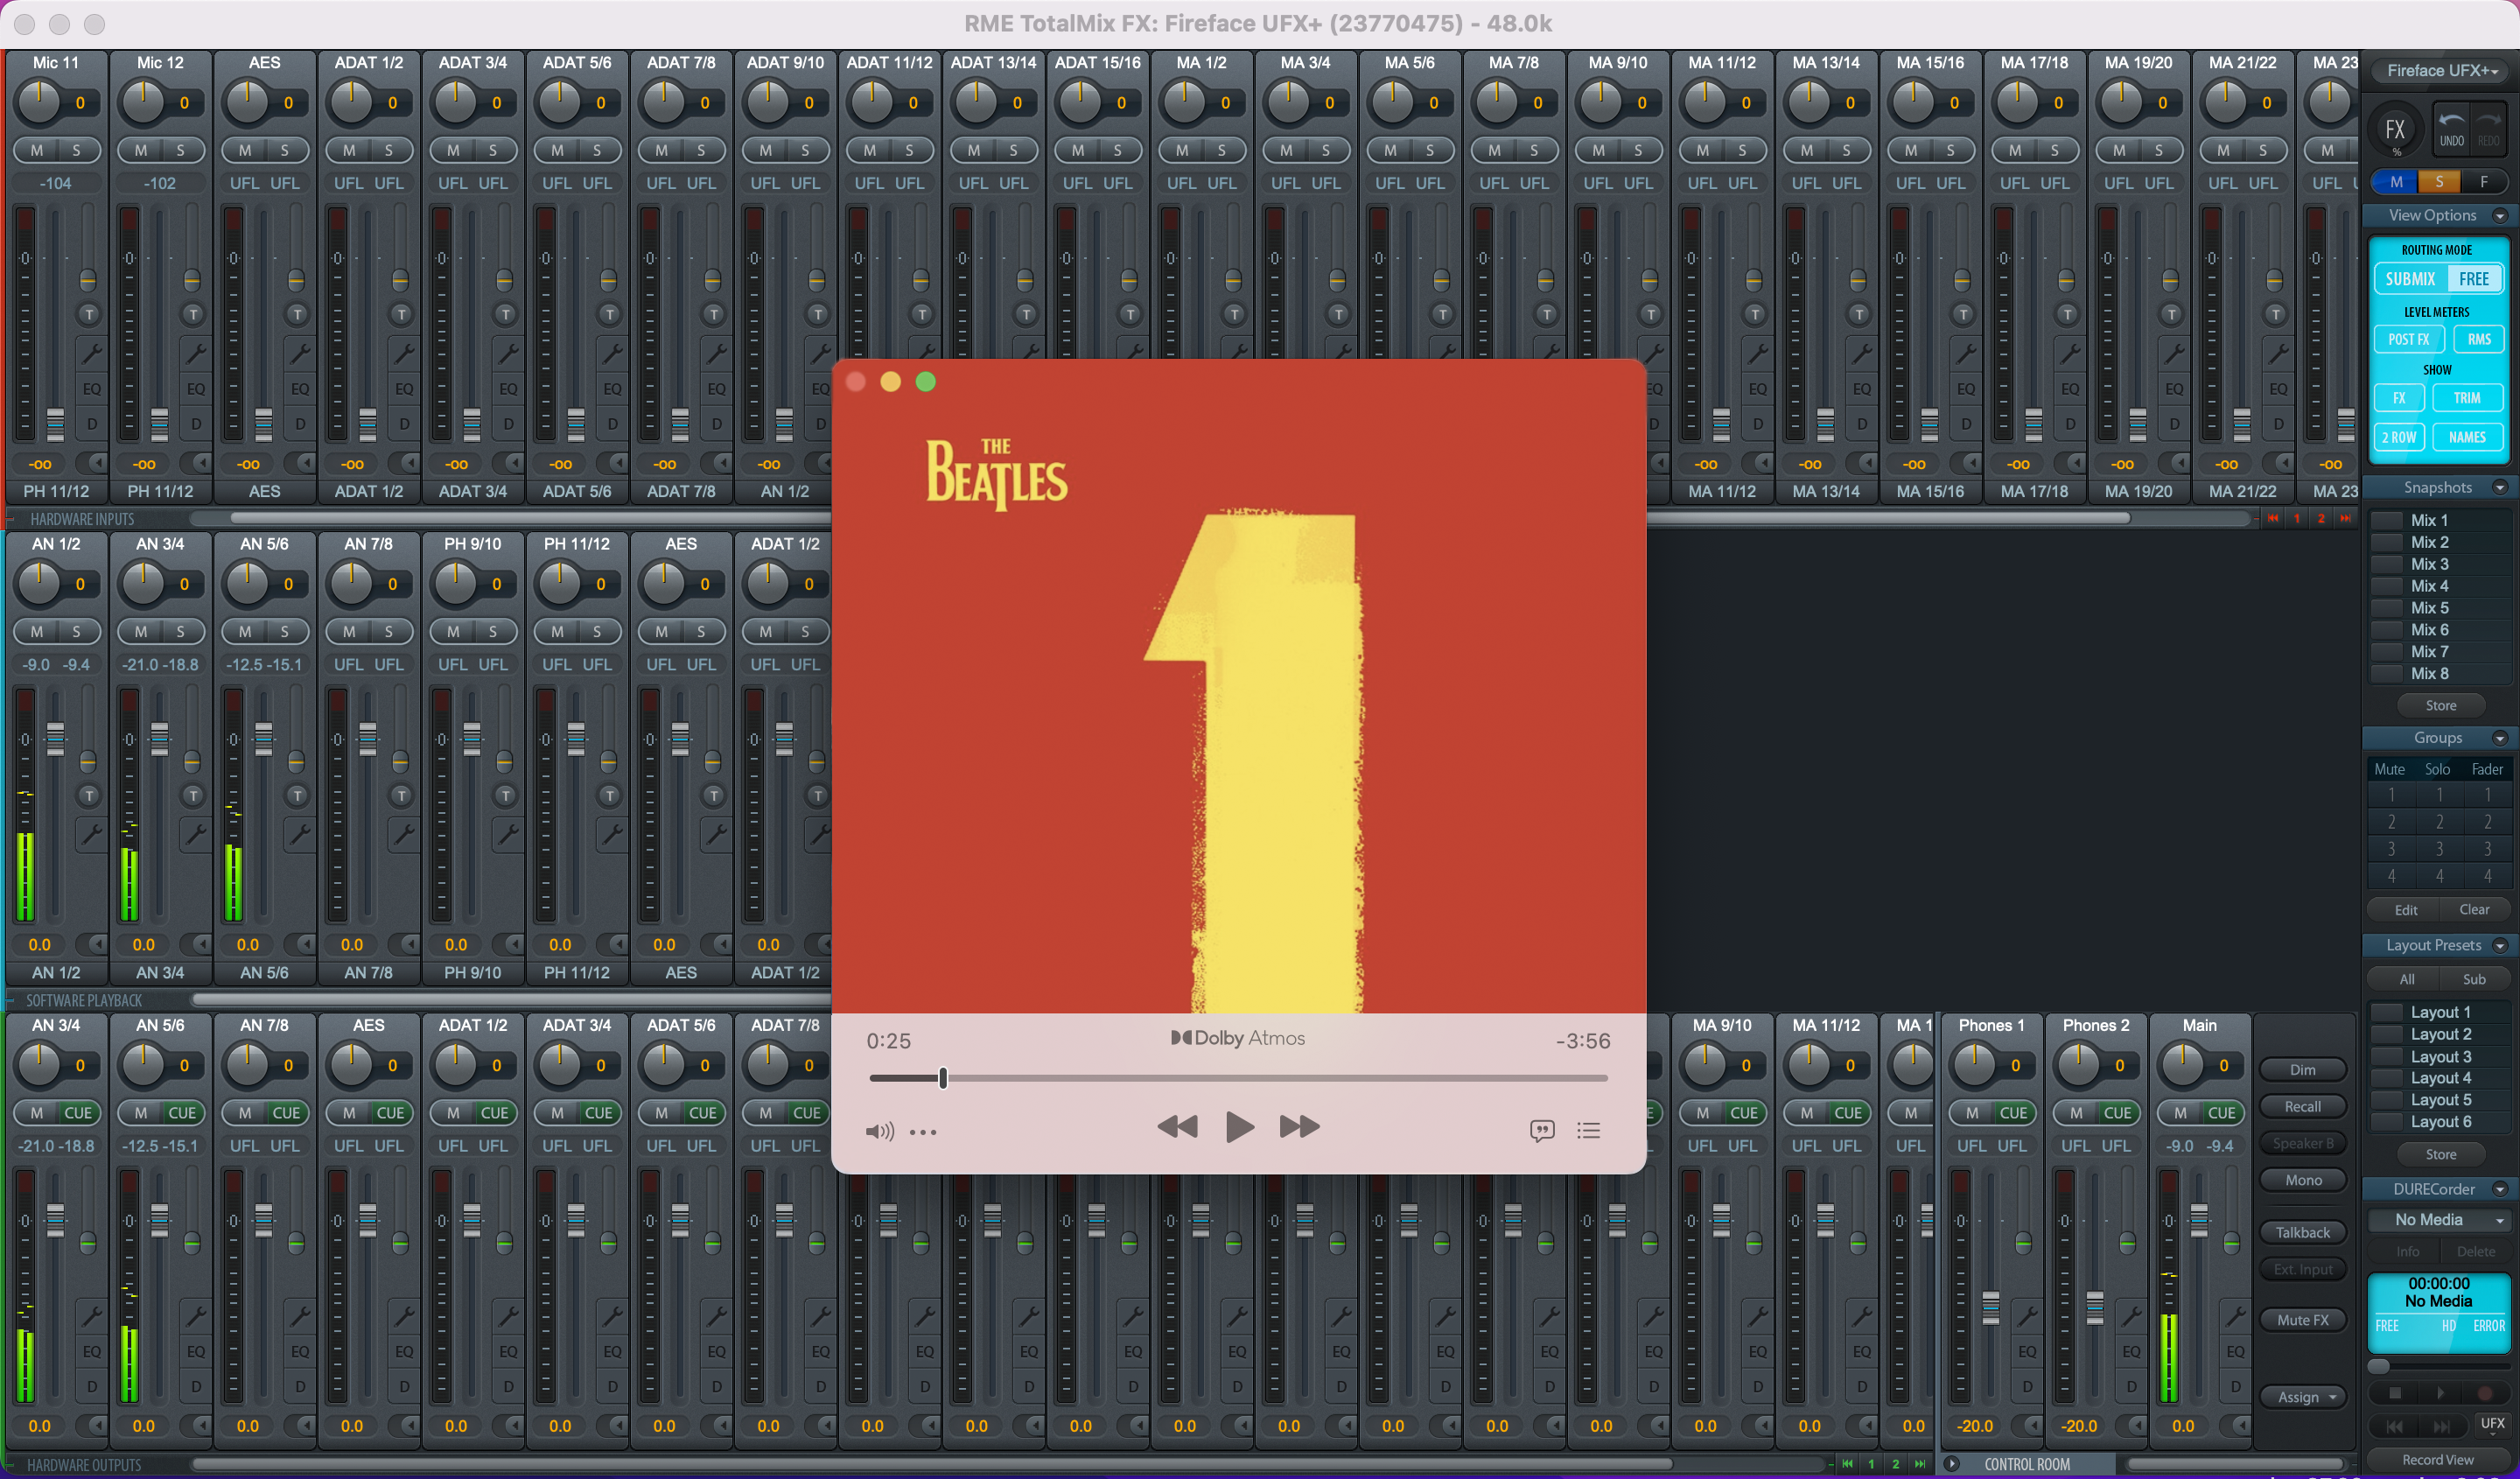This screenshot has width=2520, height=1479.
Task: Select the Sub layout preset tab
Action: (2474, 980)
